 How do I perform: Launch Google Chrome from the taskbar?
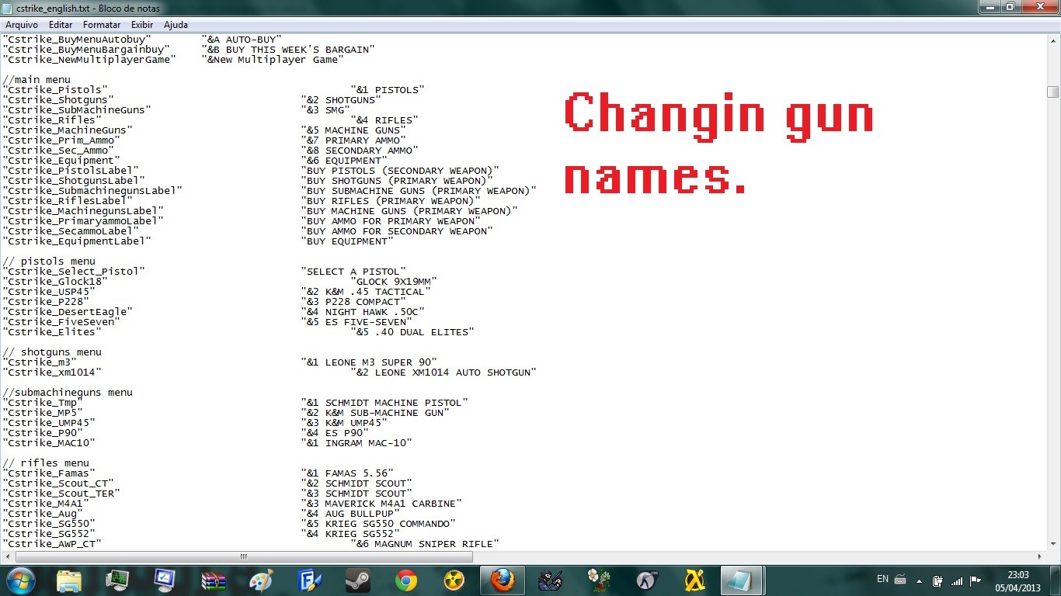406,580
